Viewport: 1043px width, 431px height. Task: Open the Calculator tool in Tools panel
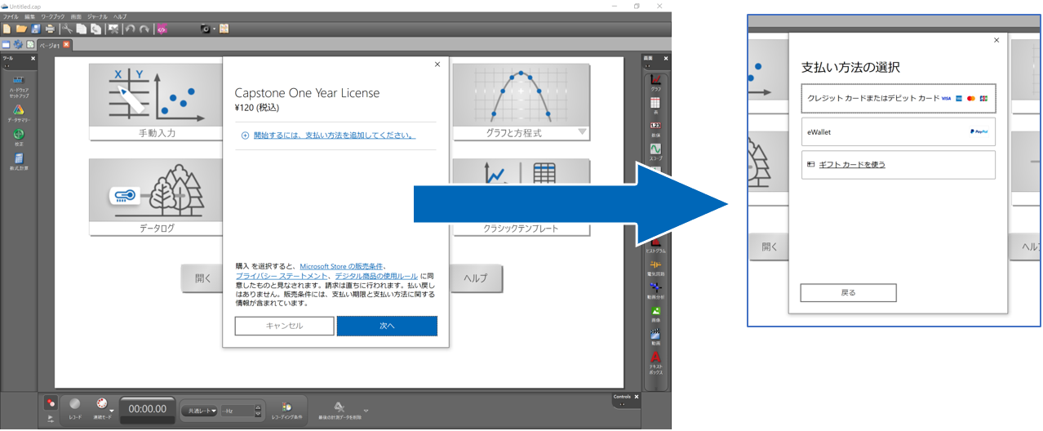coord(18,158)
